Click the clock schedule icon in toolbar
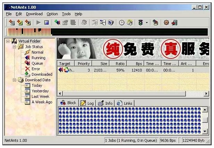Viewport: 214px width, 148px height. (122, 23)
